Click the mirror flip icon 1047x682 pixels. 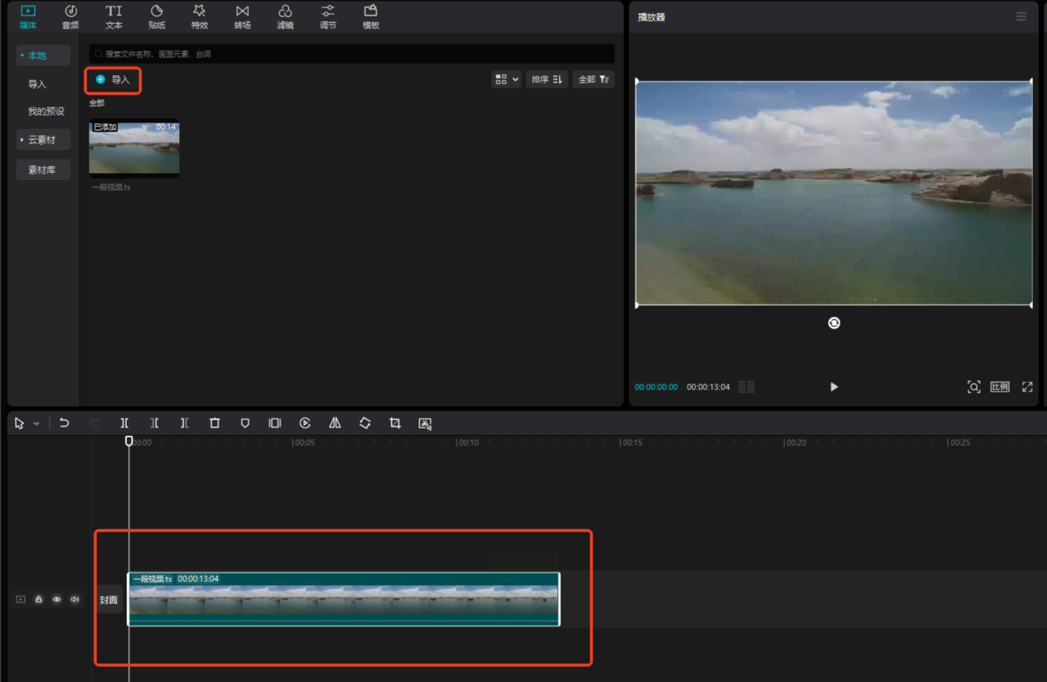click(x=335, y=423)
